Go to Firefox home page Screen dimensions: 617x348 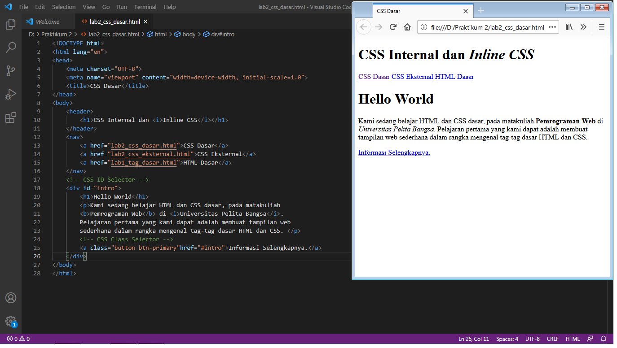(x=407, y=27)
